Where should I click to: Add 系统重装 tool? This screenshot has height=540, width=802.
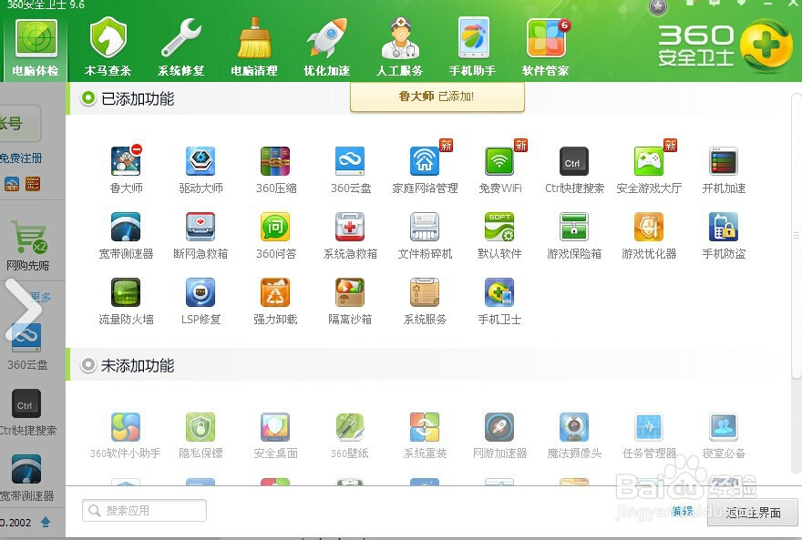425,427
